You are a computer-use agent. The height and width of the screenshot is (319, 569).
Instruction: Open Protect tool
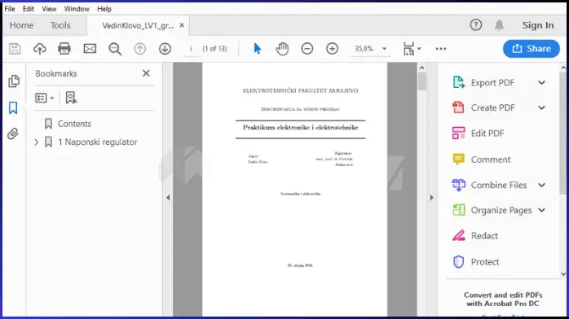pos(484,262)
